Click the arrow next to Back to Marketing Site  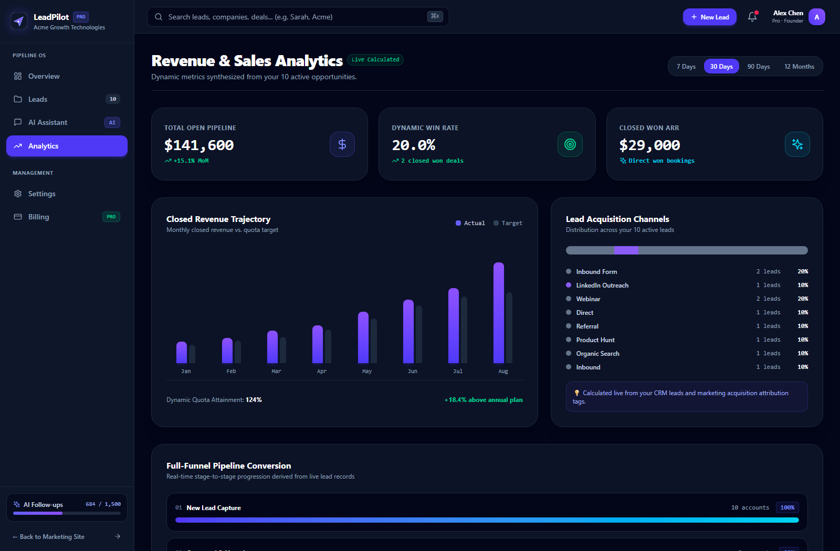pyautogui.click(x=118, y=536)
